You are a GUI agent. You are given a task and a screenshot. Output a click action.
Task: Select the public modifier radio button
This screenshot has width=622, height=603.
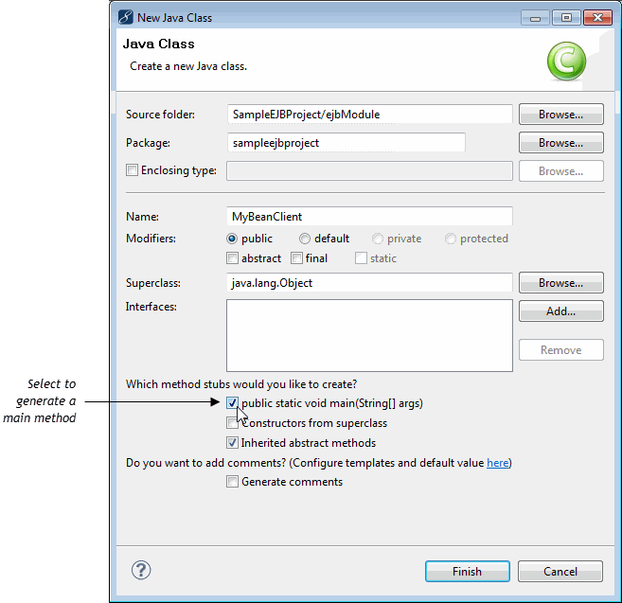click(x=232, y=239)
